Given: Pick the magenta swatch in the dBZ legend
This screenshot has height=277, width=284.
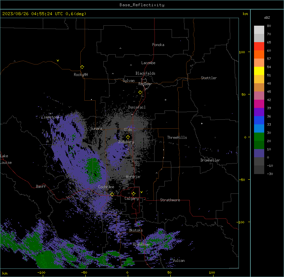Looking at the screenshot, I should click(259, 104).
